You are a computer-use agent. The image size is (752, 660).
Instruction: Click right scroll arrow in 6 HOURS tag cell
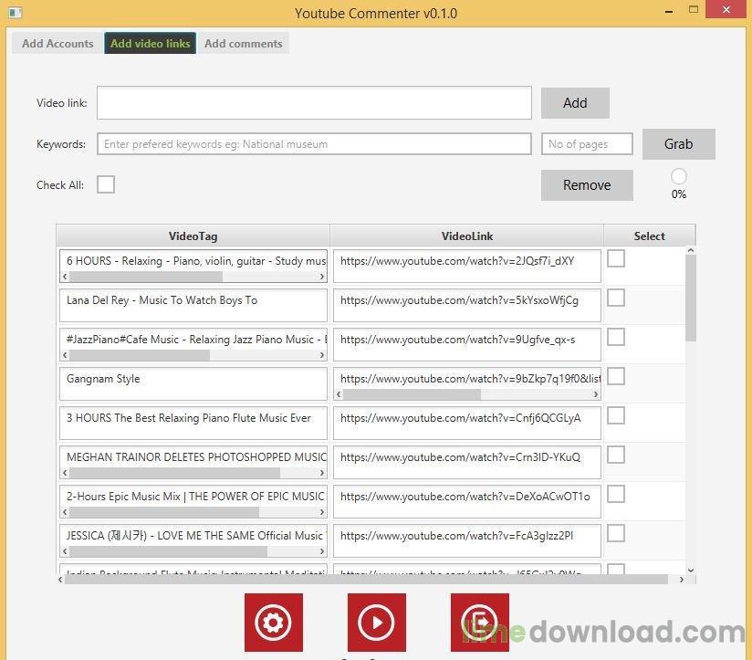[322, 277]
